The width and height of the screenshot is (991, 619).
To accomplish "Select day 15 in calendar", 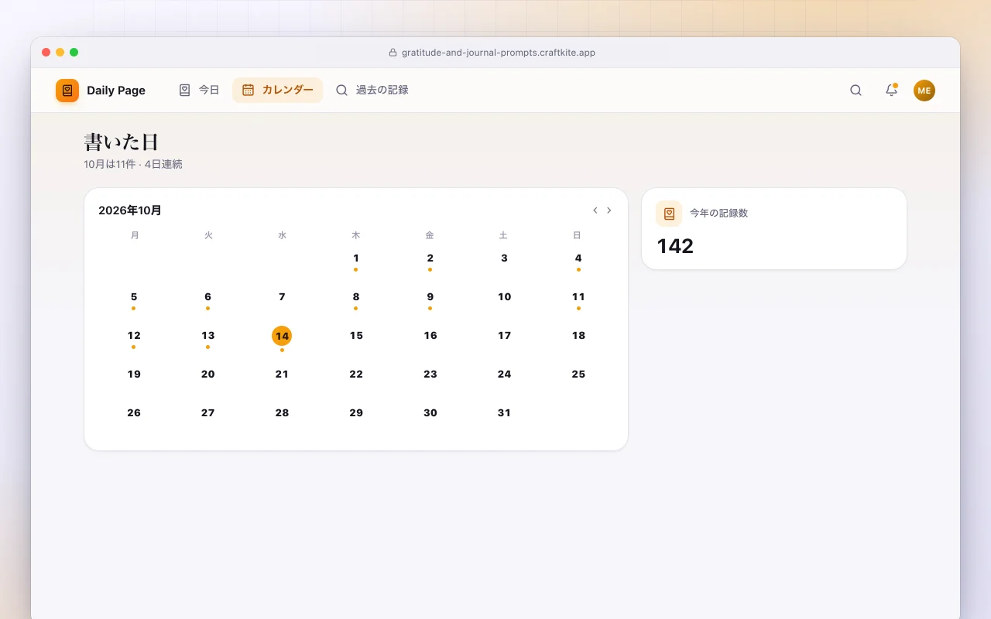I will coord(356,337).
